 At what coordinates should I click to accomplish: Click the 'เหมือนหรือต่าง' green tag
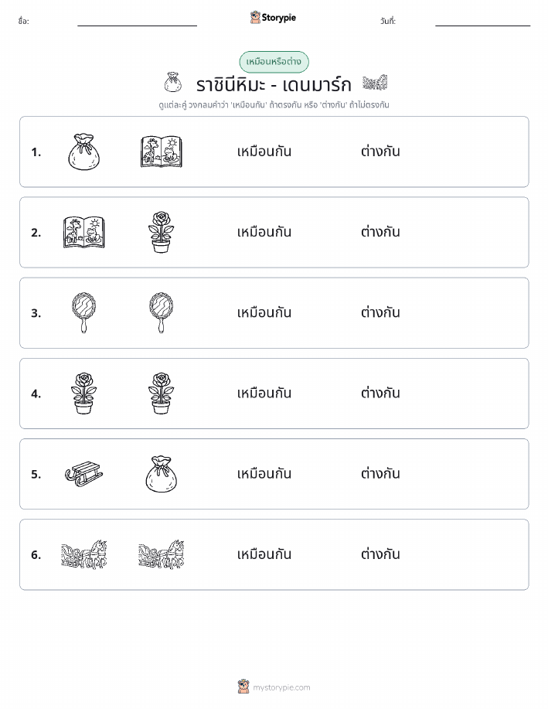(274, 62)
